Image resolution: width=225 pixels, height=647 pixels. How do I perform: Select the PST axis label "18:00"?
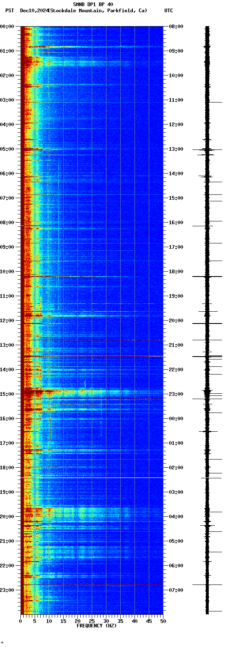click(x=7, y=468)
